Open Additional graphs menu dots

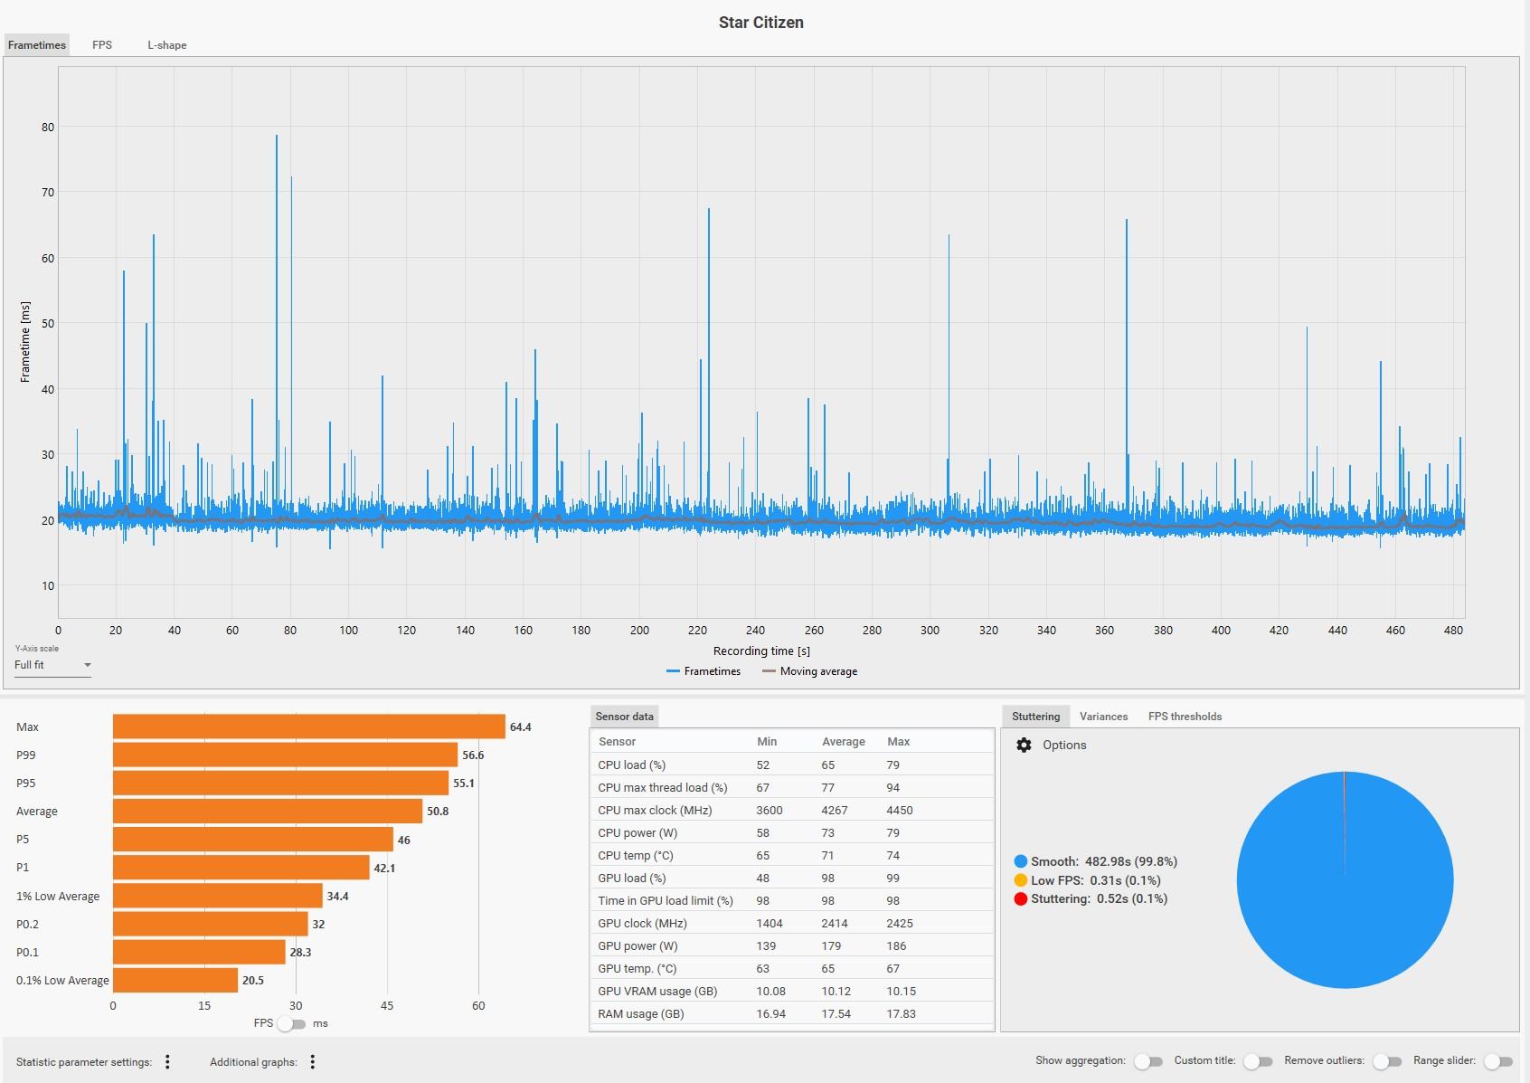pyautogui.click(x=313, y=1061)
